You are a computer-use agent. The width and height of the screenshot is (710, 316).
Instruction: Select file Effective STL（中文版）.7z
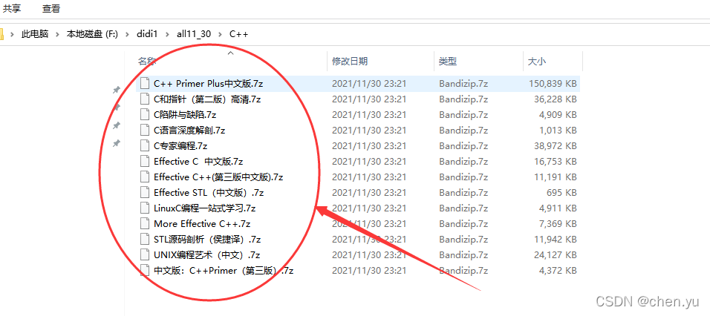[x=209, y=193]
